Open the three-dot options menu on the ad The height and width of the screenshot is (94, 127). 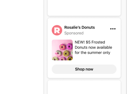point(113,29)
